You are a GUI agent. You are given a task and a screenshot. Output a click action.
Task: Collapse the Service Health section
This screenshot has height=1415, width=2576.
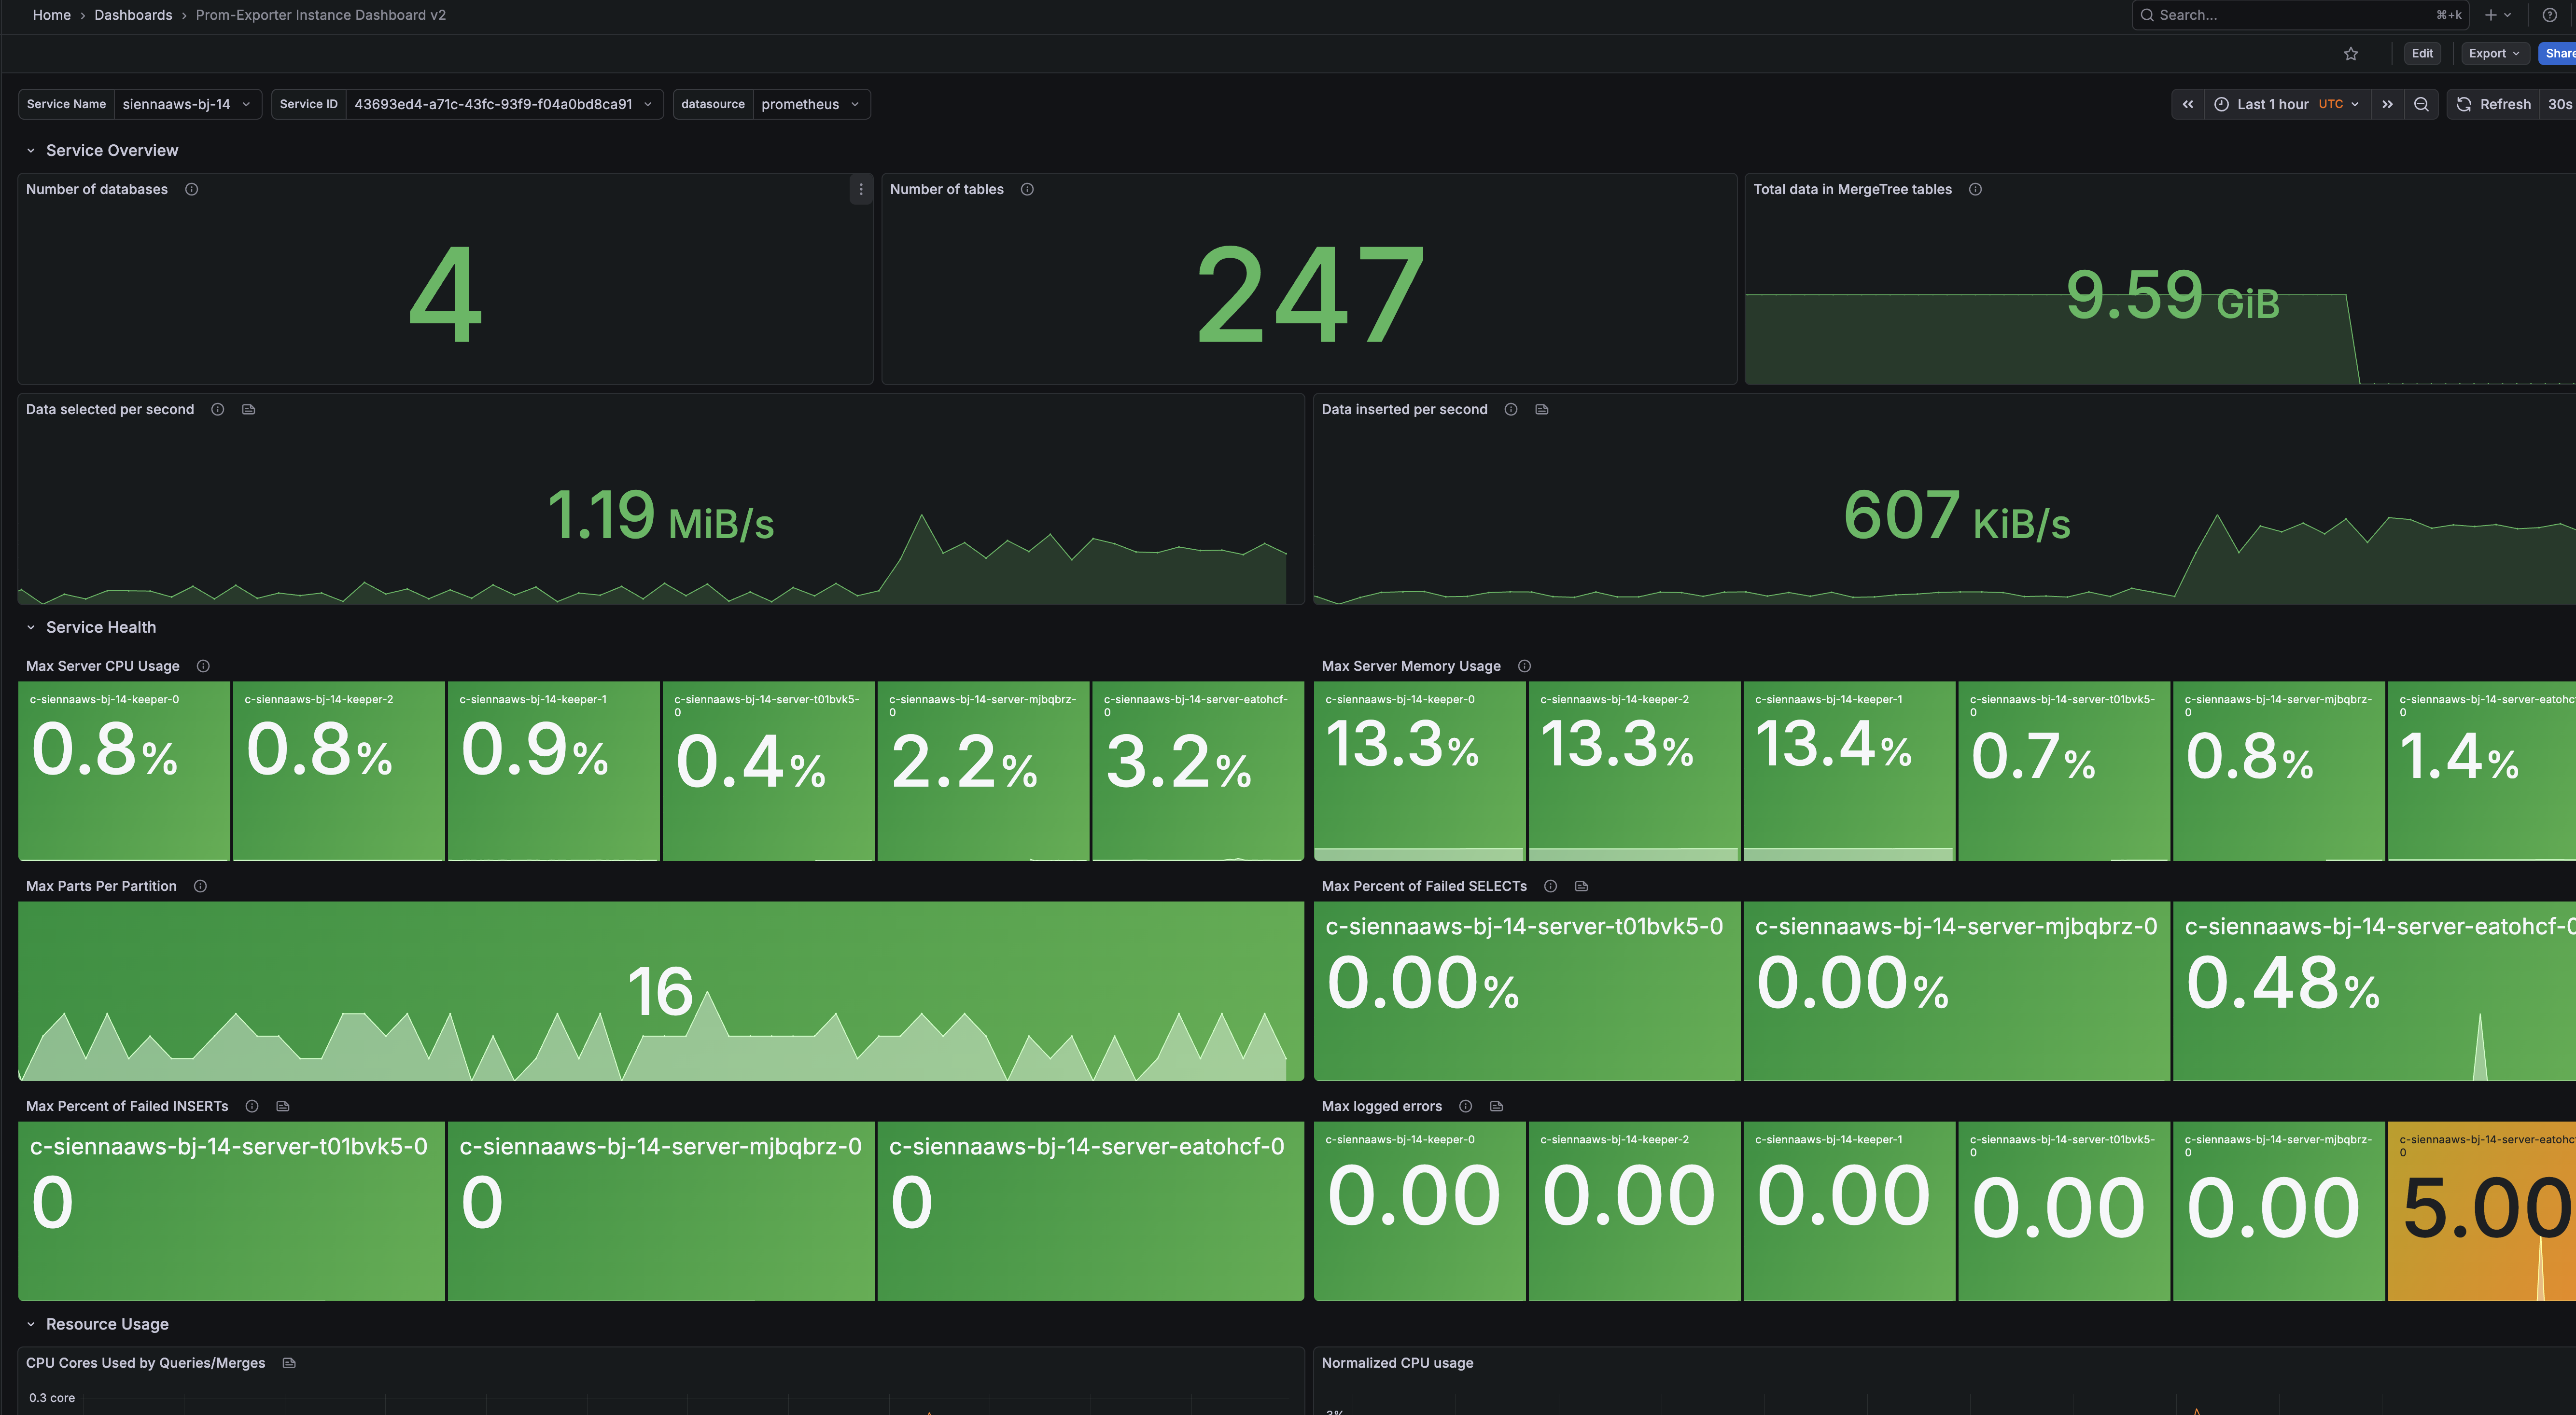click(31, 627)
